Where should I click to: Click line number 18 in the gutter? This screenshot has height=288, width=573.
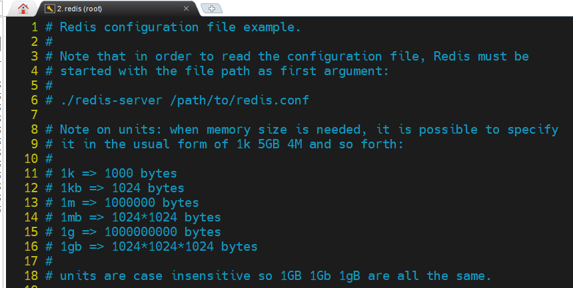point(31,275)
